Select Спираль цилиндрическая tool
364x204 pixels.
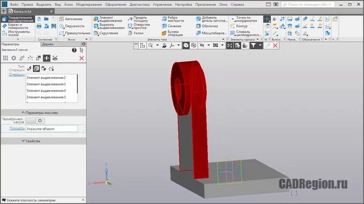246,33
